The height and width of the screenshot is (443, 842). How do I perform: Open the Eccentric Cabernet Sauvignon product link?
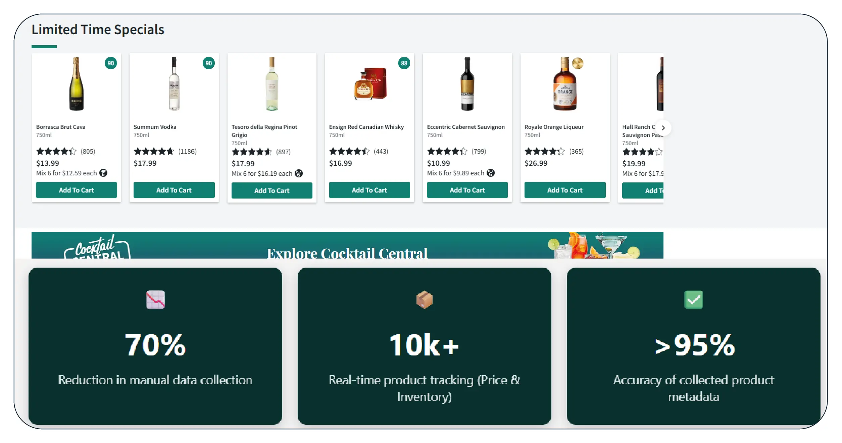tap(465, 127)
